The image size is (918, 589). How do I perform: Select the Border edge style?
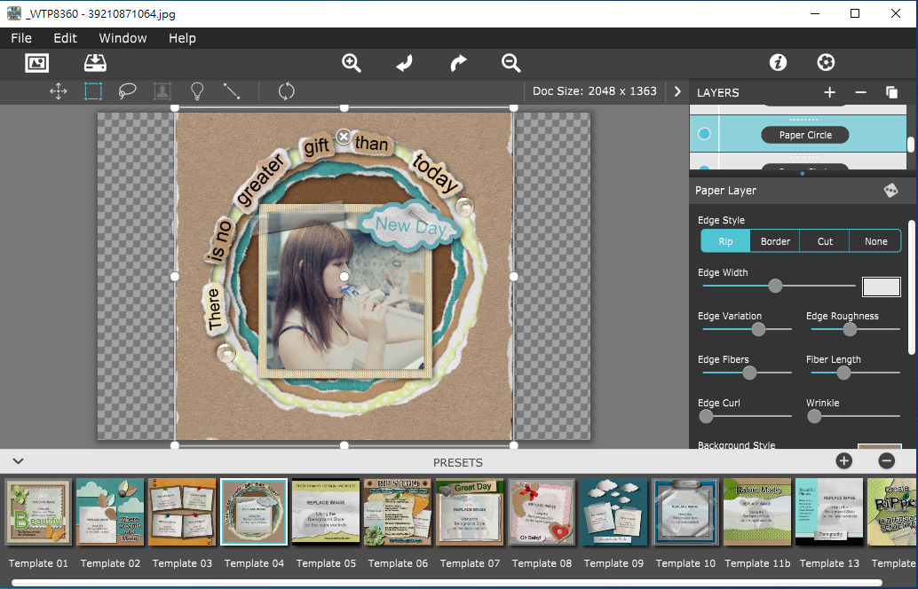[775, 241]
